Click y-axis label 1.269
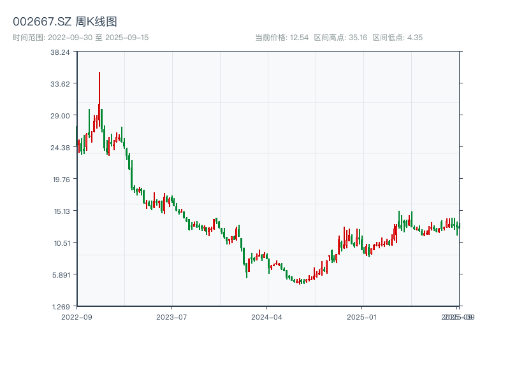 (x=61, y=307)
